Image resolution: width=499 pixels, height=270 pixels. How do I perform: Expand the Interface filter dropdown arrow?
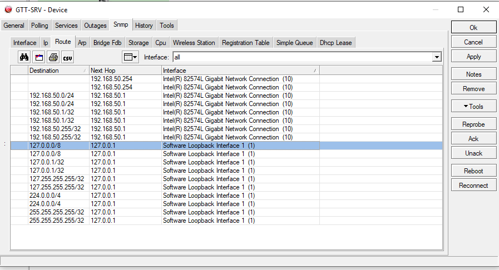coord(437,57)
